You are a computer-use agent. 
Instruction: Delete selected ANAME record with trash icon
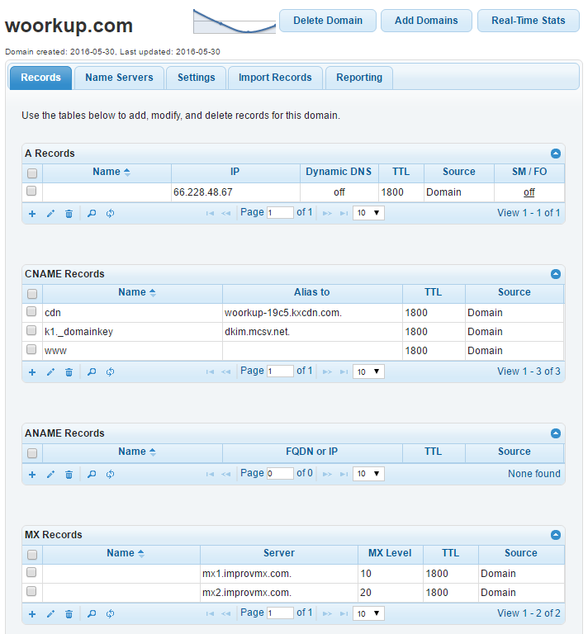[69, 475]
